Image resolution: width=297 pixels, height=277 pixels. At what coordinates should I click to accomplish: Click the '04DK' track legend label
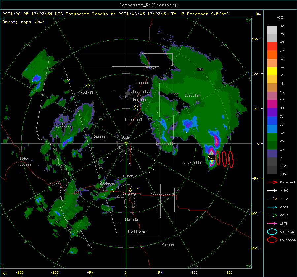(284, 190)
